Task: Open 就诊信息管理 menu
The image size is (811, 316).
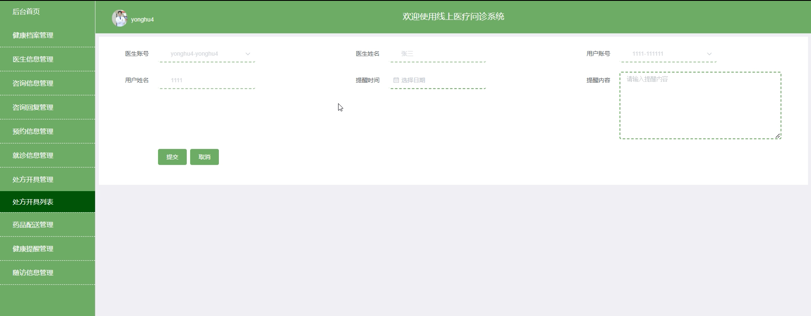Action: coord(47,156)
